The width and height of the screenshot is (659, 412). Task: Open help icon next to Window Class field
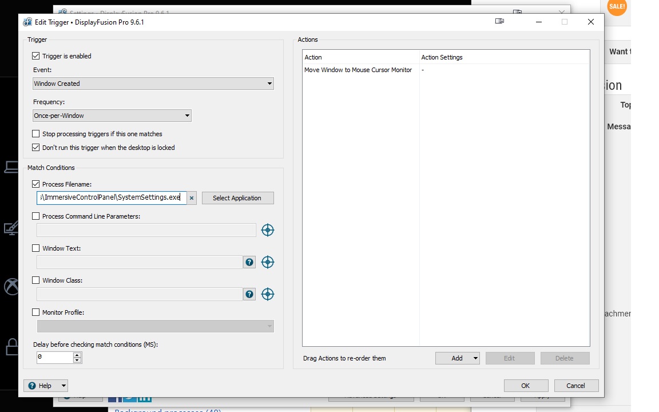(x=249, y=294)
